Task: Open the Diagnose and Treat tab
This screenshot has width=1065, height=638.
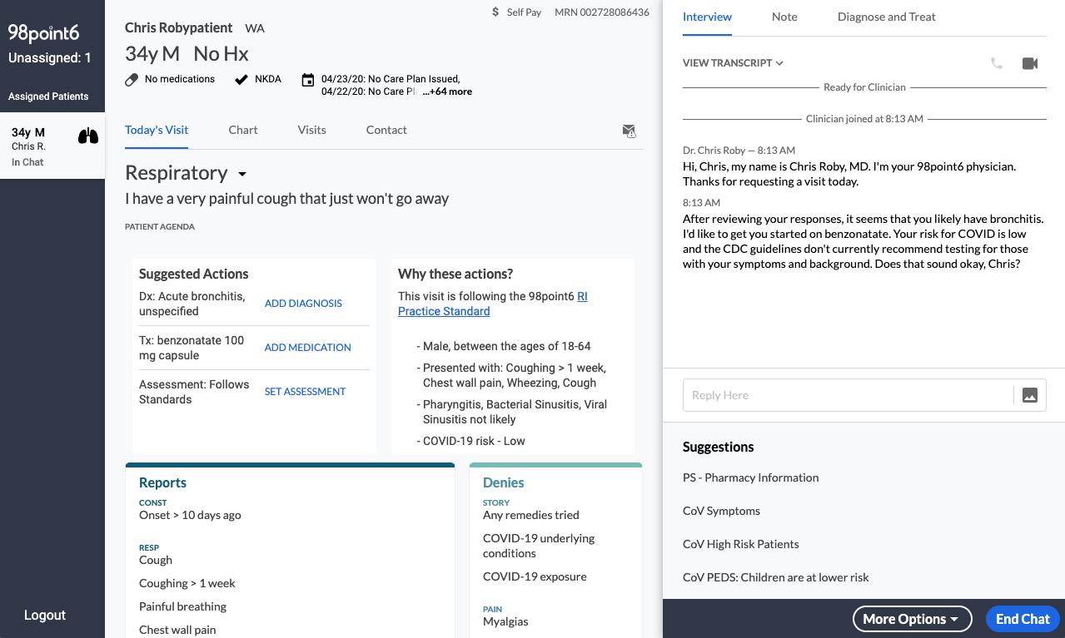Action: point(887,17)
